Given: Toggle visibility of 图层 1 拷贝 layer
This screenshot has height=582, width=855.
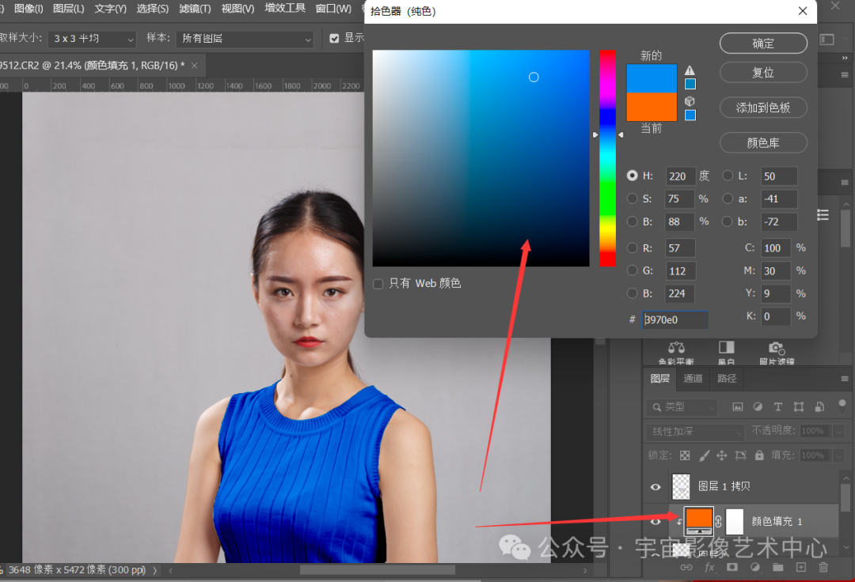Looking at the screenshot, I should tap(655, 487).
